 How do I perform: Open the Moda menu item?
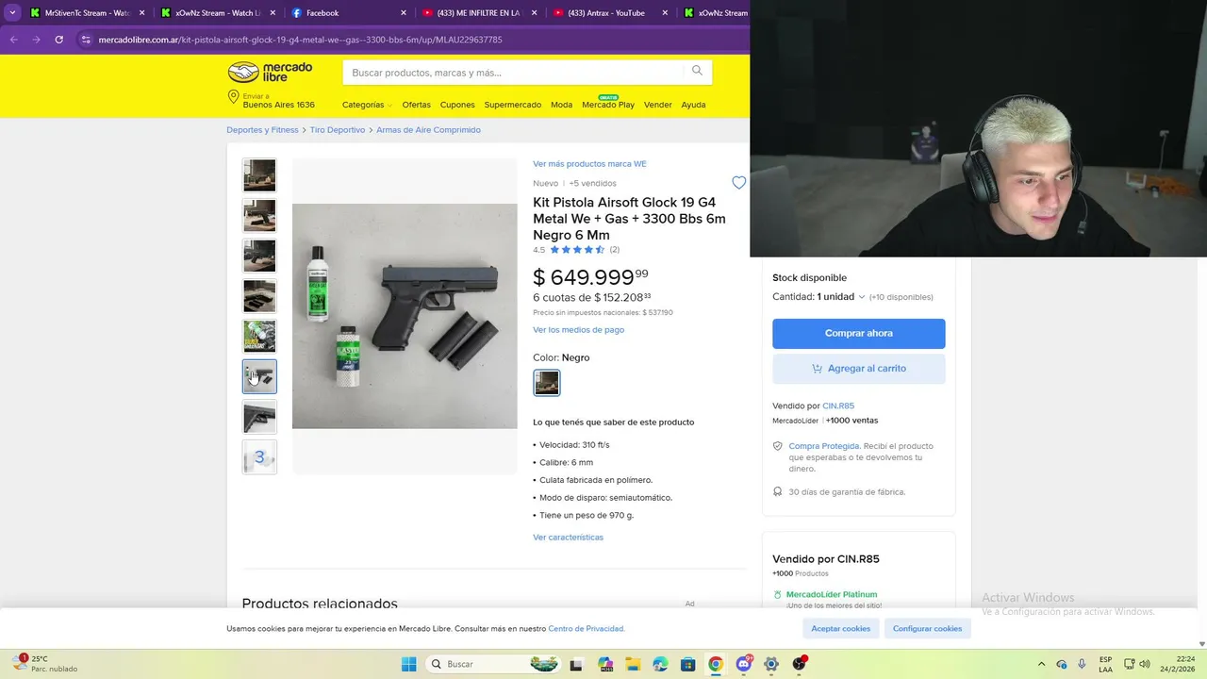[x=561, y=105]
